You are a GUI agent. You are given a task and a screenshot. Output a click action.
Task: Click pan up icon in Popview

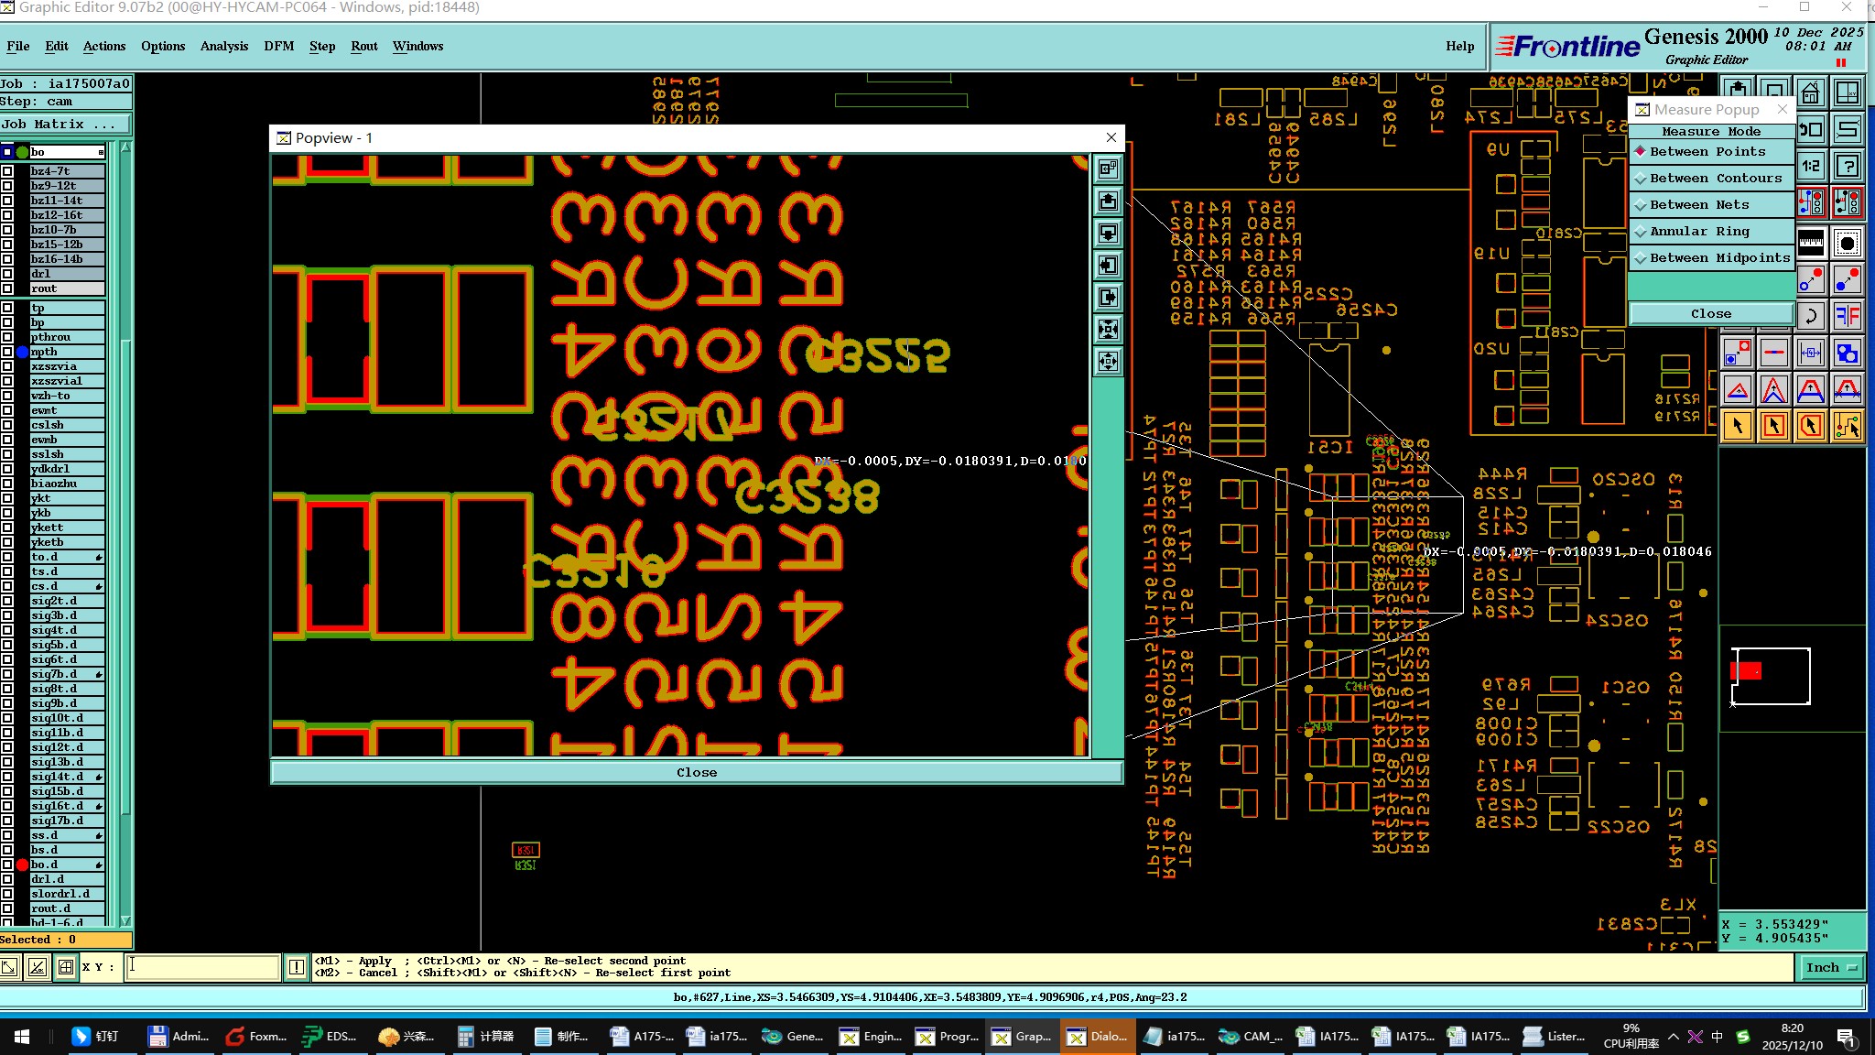[x=1108, y=201]
